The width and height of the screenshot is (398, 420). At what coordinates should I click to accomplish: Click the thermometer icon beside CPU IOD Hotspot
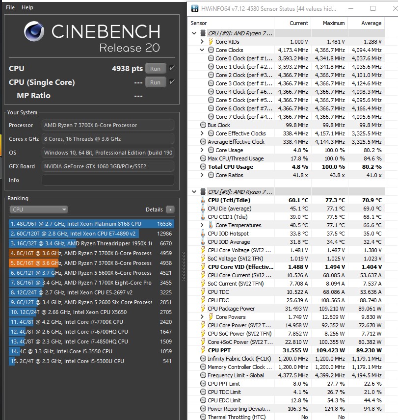point(203,234)
